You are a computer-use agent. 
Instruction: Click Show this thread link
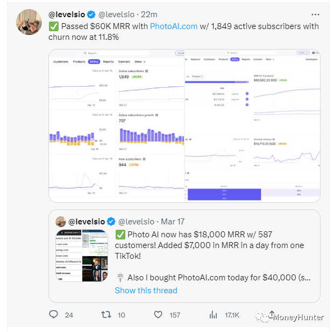coord(146,291)
